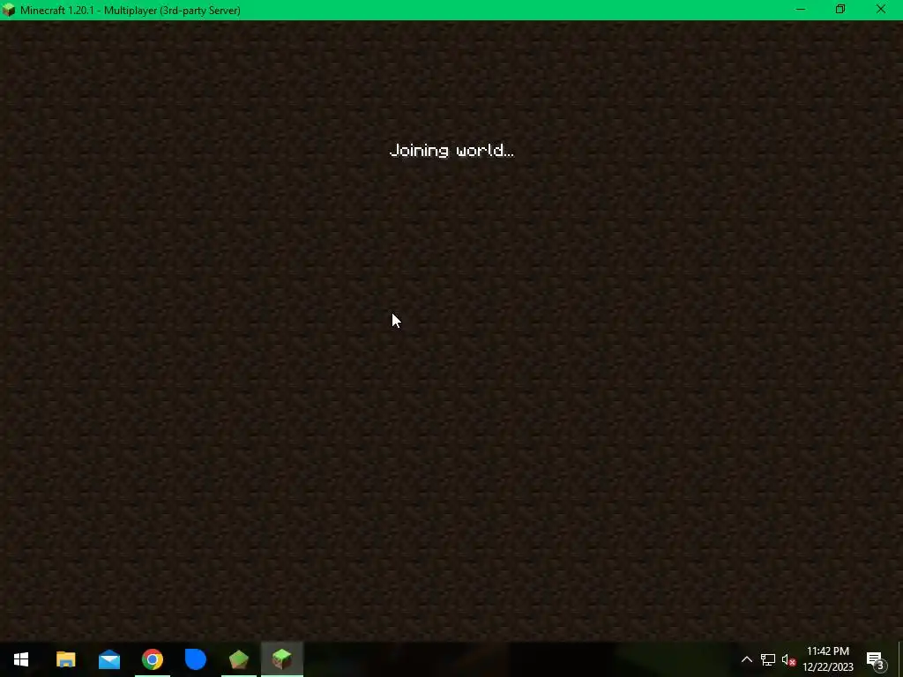Click the Minecraft grass block title bar icon
Viewport: 903px width, 677px height.
[x=9, y=10]
